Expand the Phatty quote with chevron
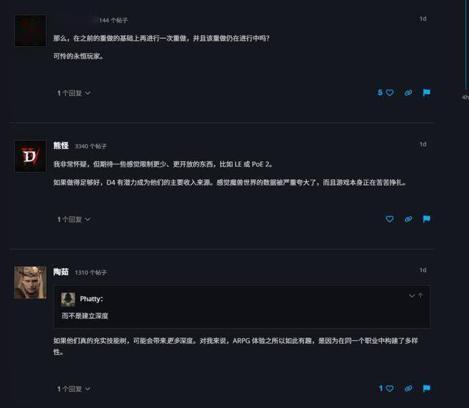The image size is (469, 408). coord(412,296)
